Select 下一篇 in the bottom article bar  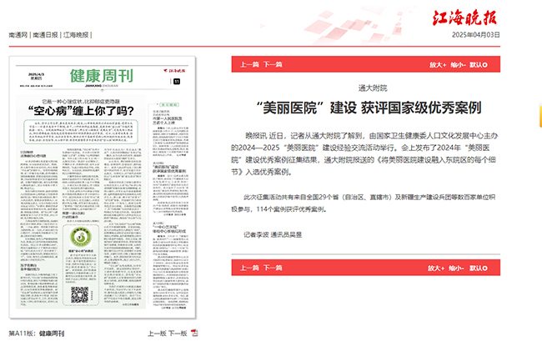tap(272, 268)
